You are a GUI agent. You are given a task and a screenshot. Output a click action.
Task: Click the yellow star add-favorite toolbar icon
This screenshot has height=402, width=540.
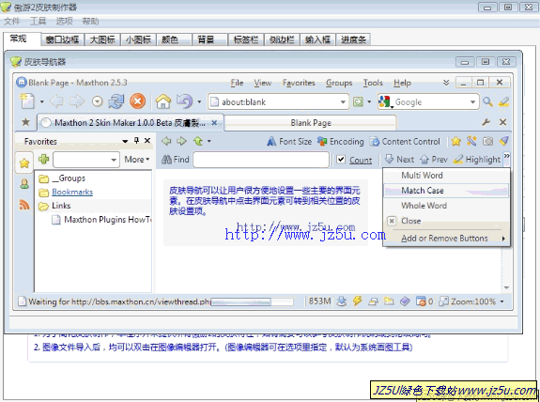click(x=456, y=141)
